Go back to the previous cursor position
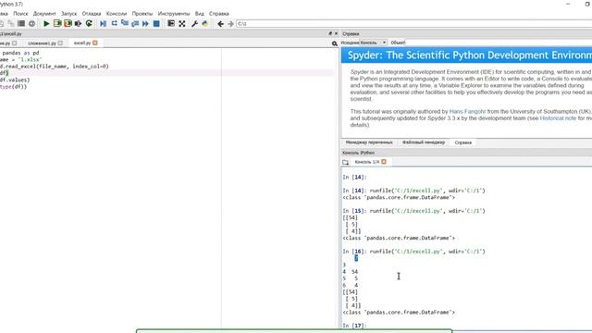The image size is (592, 333). pyautogui.click(x=220, y=24)
